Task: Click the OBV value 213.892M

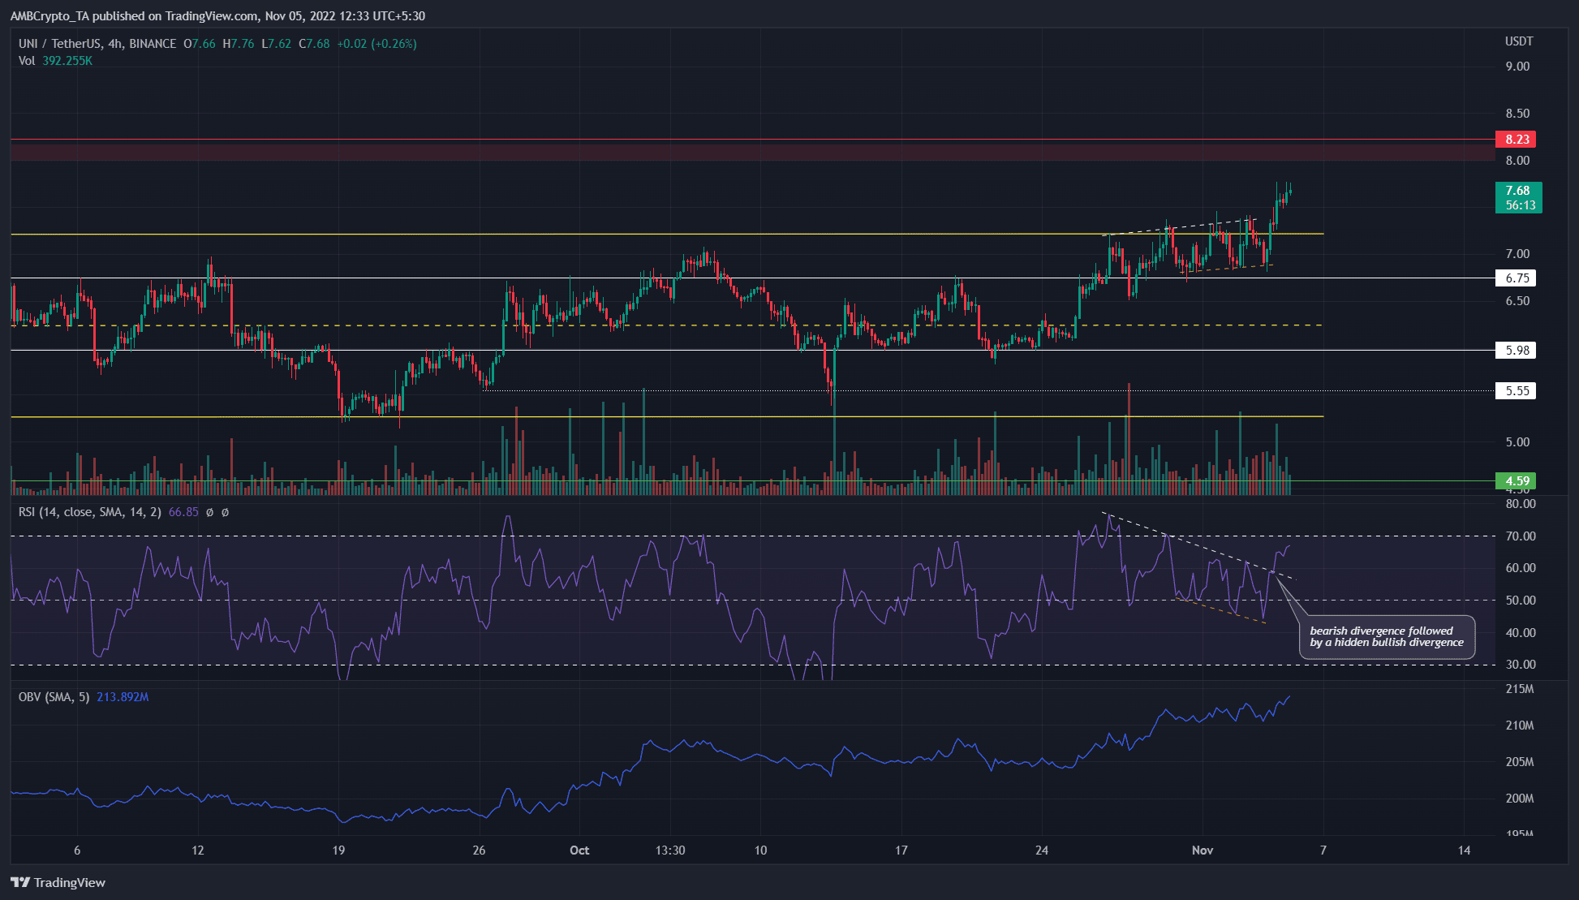Action: (x=123, y=697)
